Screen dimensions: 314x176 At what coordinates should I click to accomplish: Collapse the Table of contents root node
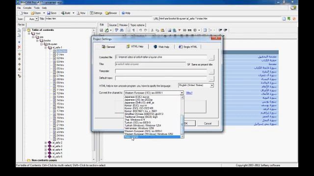coord(25,30)
